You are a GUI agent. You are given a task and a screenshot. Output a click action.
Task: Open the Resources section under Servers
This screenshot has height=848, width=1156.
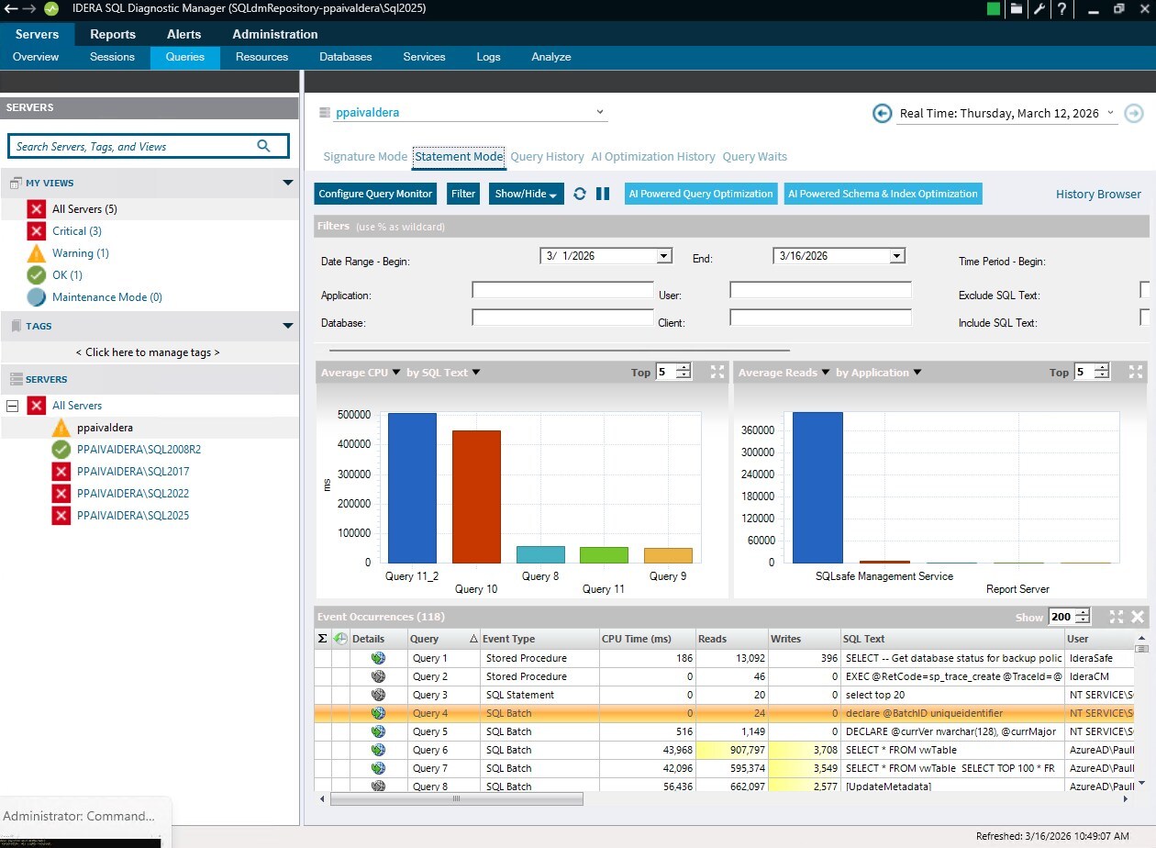pos(261,56)
